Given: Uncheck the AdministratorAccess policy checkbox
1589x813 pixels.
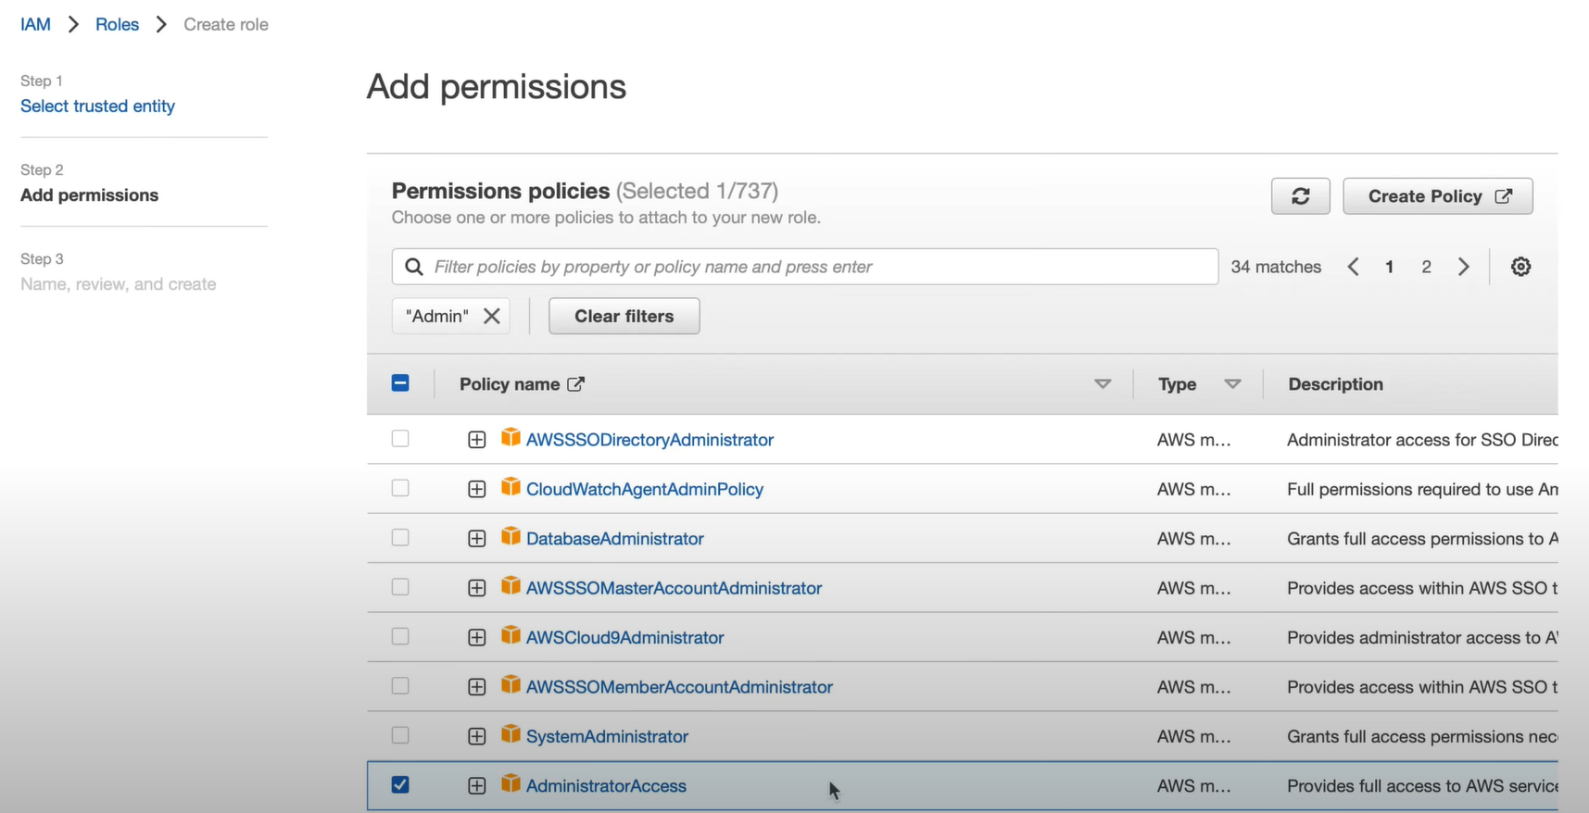Looking at the screenshot, I should pos(400,785).
